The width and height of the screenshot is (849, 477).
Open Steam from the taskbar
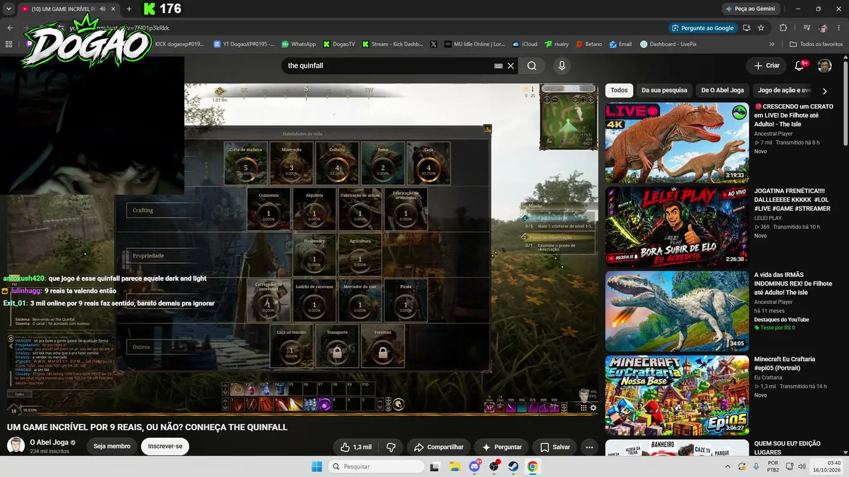point(513,466)
